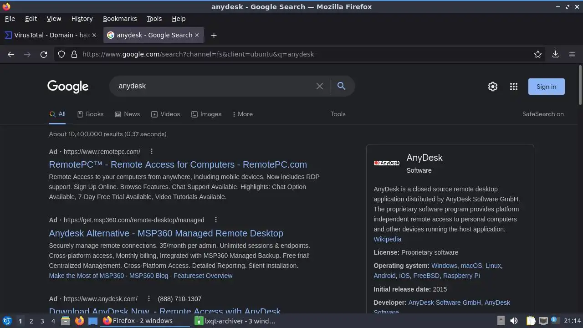
Task: Bookmark this page with the star
Action: click(538, 54)
